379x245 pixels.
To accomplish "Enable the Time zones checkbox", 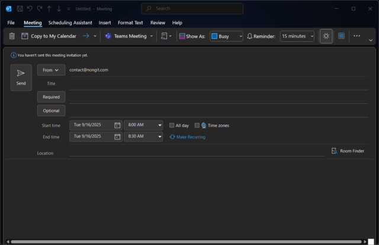I will (x=197, y=125).
